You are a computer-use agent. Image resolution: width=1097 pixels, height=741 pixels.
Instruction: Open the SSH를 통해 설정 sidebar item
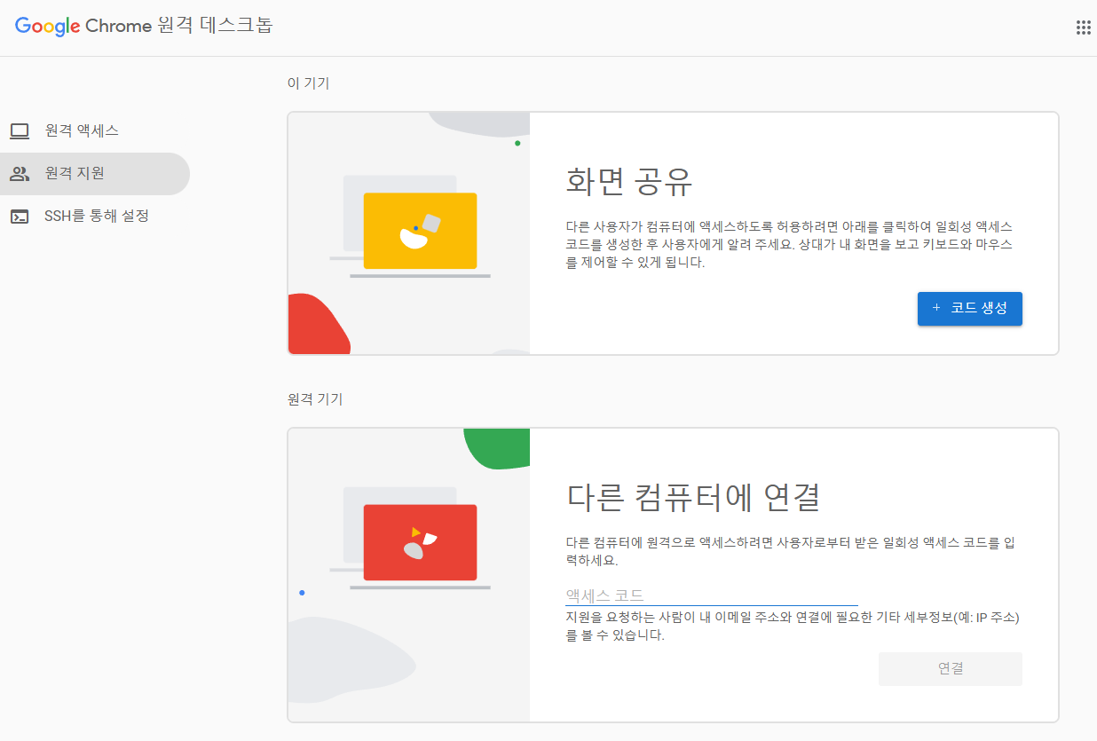(95, 217)
